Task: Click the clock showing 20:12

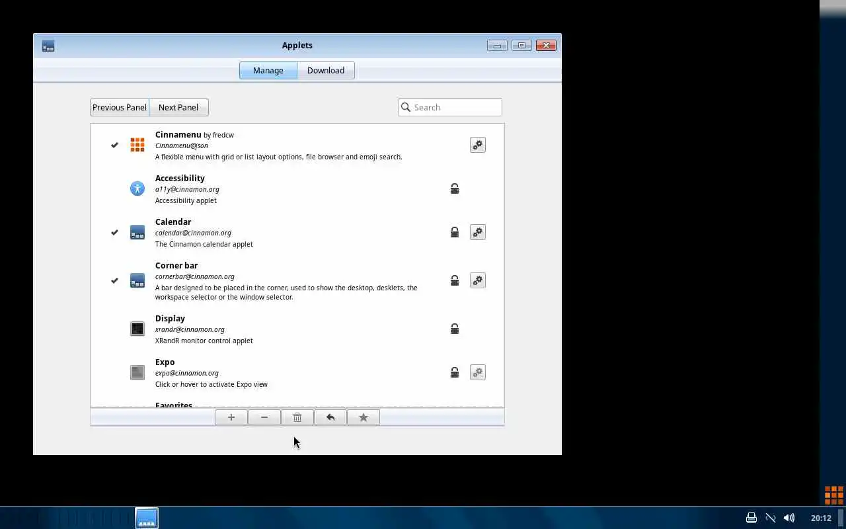Action: pos(821,518)
